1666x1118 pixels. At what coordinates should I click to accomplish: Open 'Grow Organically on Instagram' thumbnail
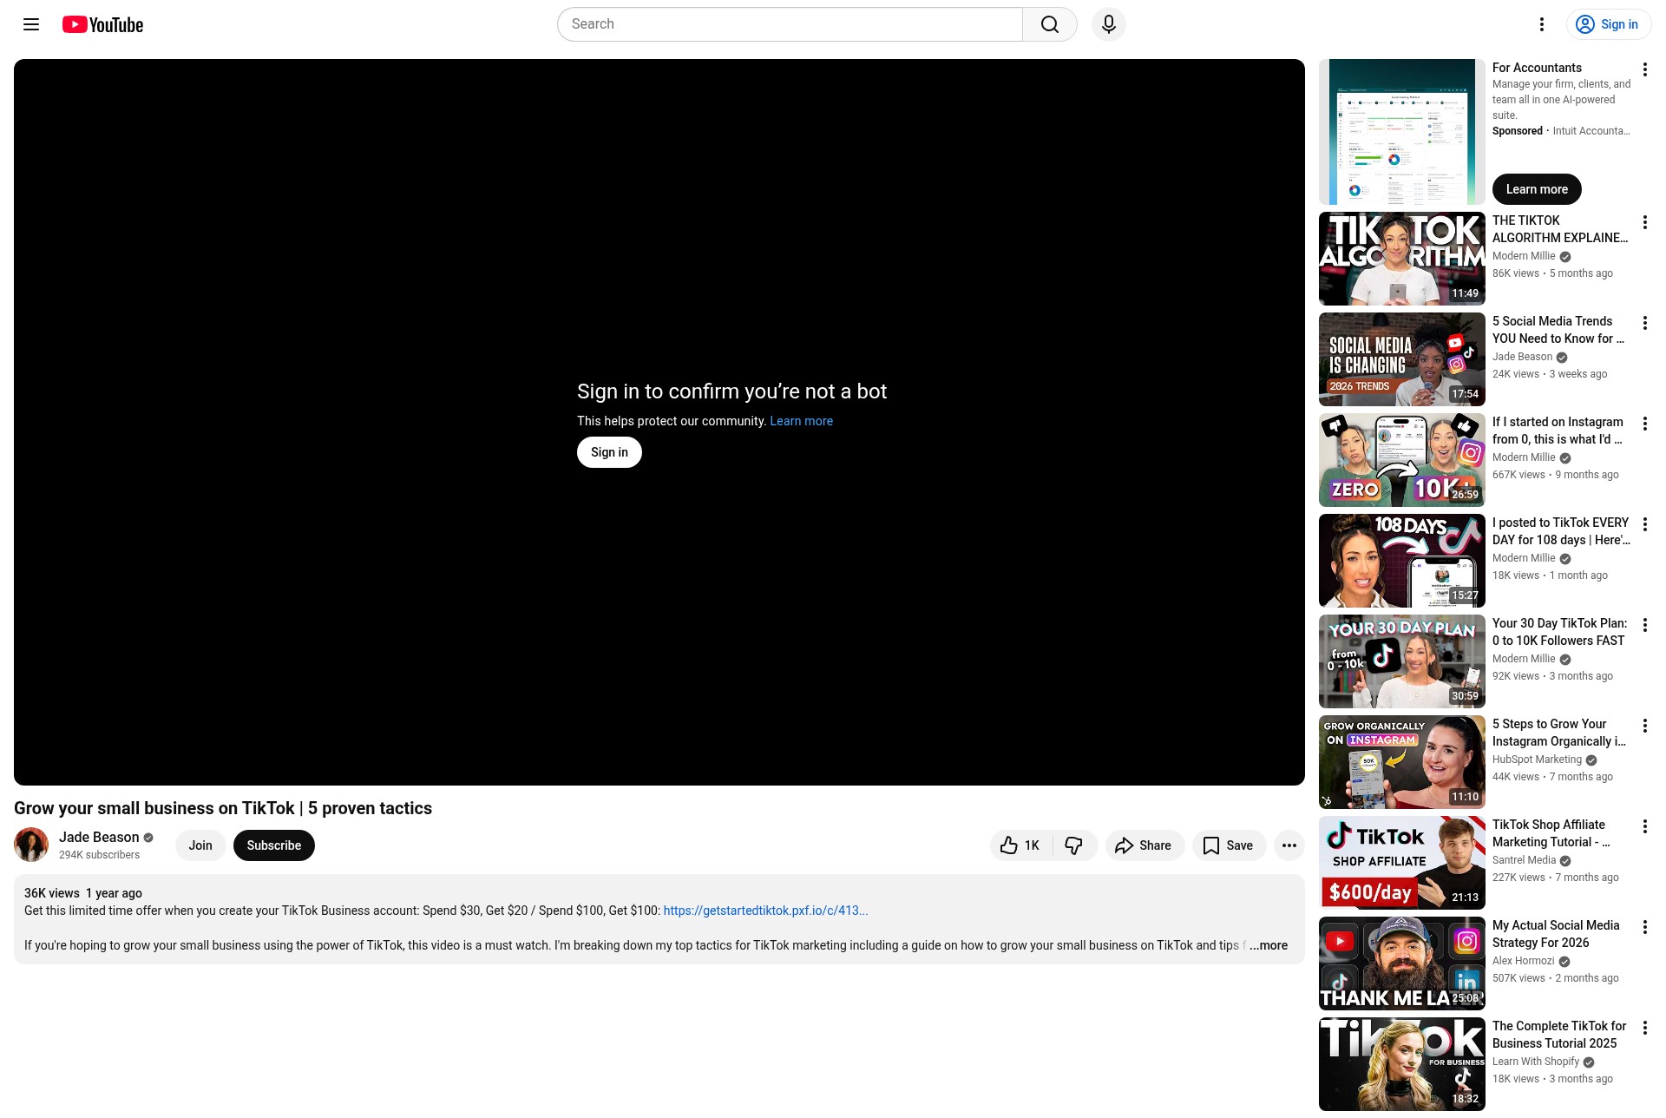click(x=1402, y=762)
